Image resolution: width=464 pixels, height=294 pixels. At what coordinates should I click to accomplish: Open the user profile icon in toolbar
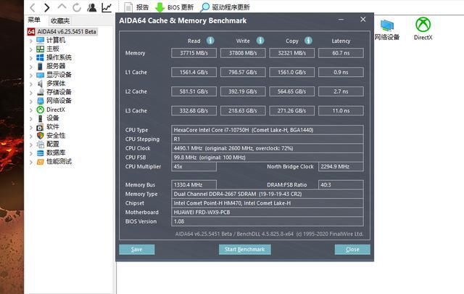click(x=91, y=7)
